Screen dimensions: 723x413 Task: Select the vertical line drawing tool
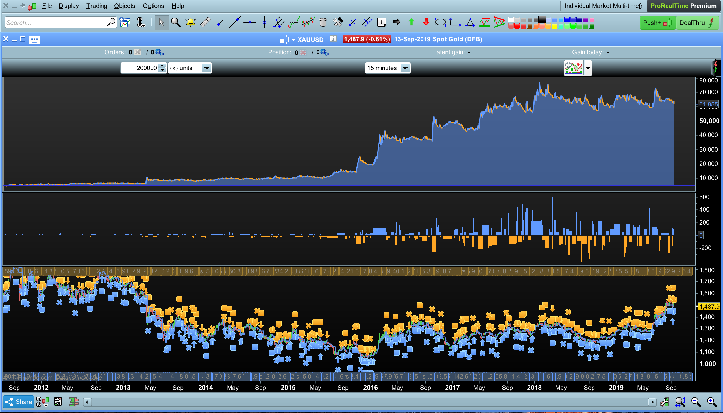click(264, 22)
